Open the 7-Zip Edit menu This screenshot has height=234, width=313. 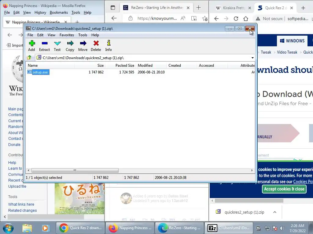coord(40,35)
